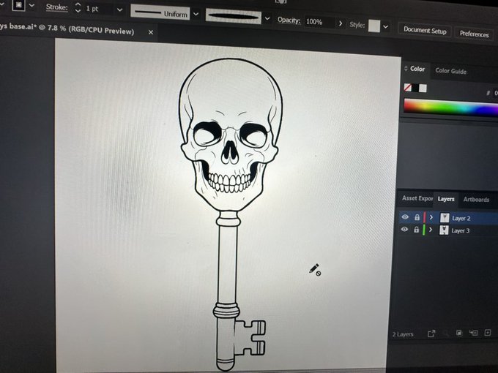Click the Uniform variable width profile preview

160,13
